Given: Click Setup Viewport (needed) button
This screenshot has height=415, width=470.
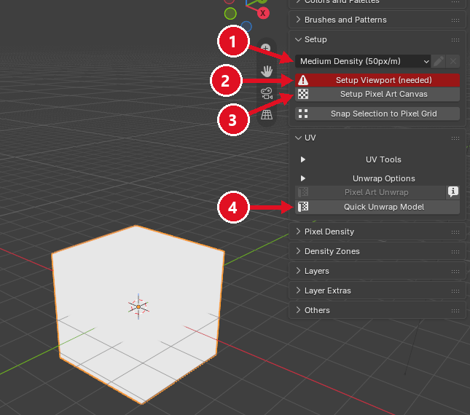Looking at the screenshot, I should pyautogui.click(x=377, y=80).
